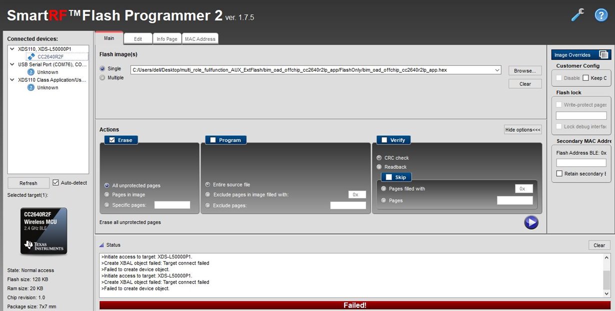Toggle Retain secondary checkbox

[x=559, y=174]
